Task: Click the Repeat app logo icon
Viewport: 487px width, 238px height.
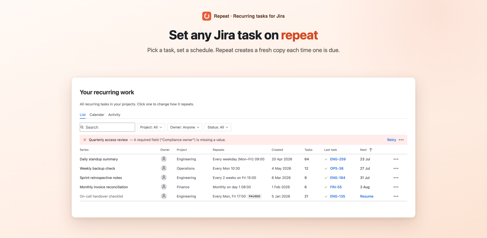Action: pos(207,16)
